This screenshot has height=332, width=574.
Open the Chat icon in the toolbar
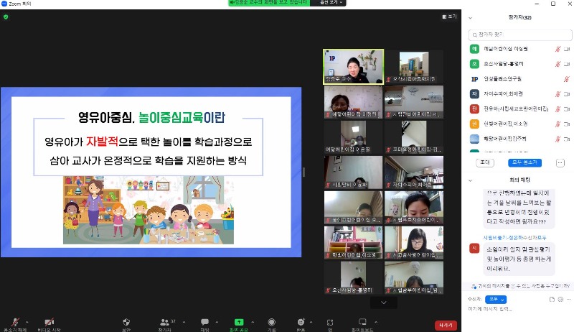(204, 323)
